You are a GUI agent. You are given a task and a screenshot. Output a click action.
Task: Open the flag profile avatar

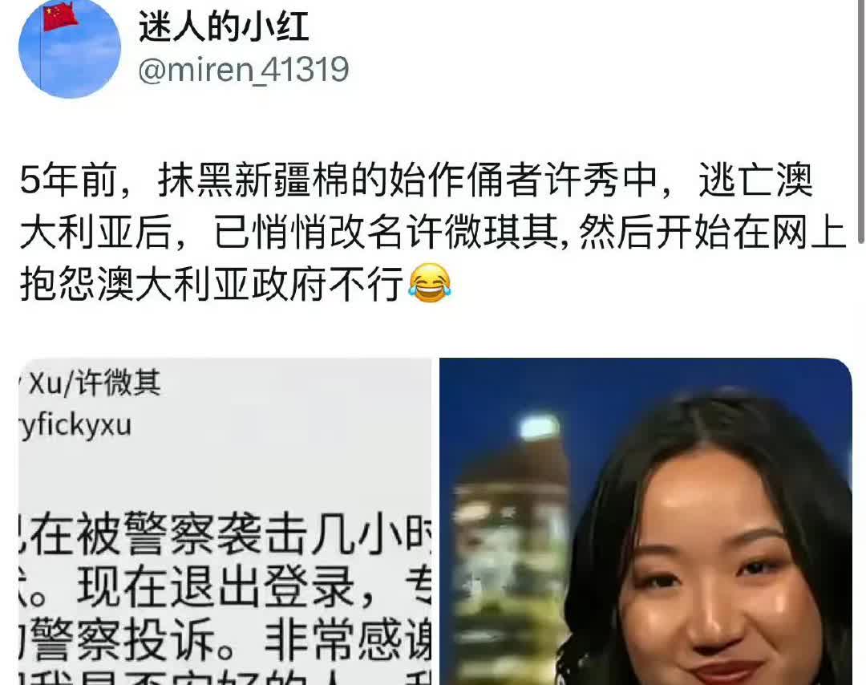70,47
